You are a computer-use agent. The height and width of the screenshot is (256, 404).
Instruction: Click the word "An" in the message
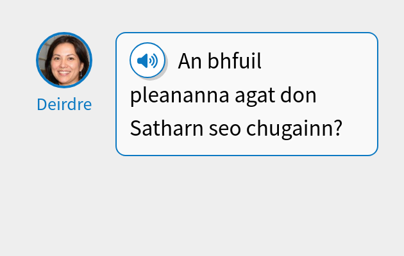190,62
